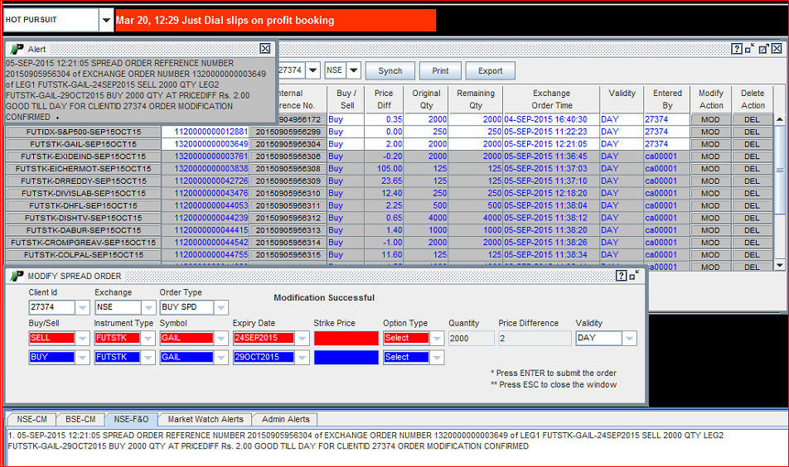Close the Alert popup
The height and width of the screenshot is (467, 789).
click(x=265, y=49)
